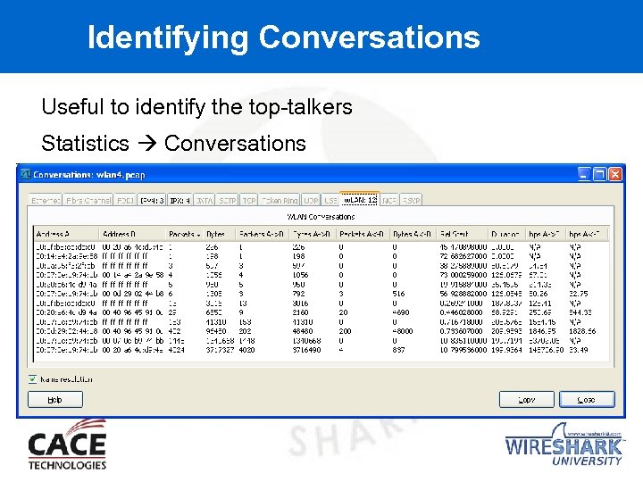Switch to the Ethernet tab
Screen dimensions: 643x482
(x=46, y=200)
